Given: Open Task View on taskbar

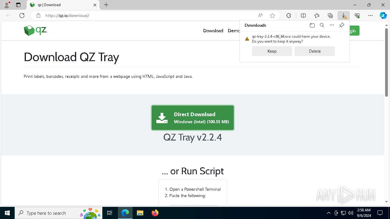Looking at the screenshot, I should pyautogui.click(x=110, y=213).
